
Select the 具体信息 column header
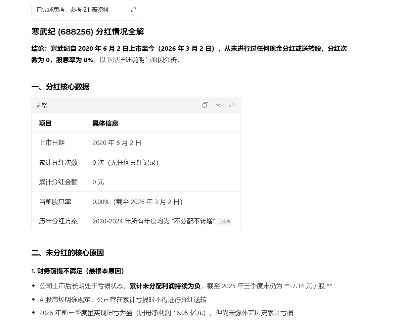pos(105,123)
